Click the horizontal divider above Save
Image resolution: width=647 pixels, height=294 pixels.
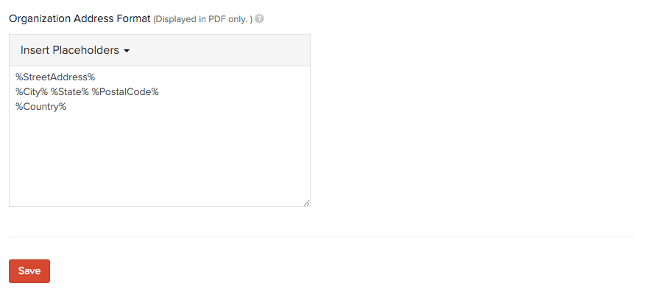coord(322,237)
